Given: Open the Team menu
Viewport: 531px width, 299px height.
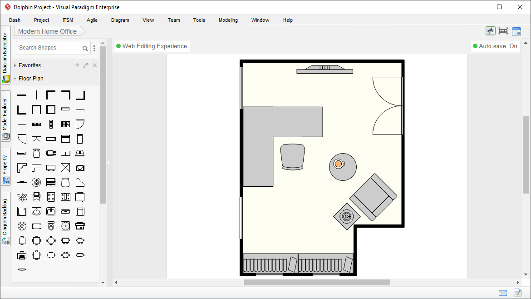Looking at the screenshot, I should coord(174,20).
